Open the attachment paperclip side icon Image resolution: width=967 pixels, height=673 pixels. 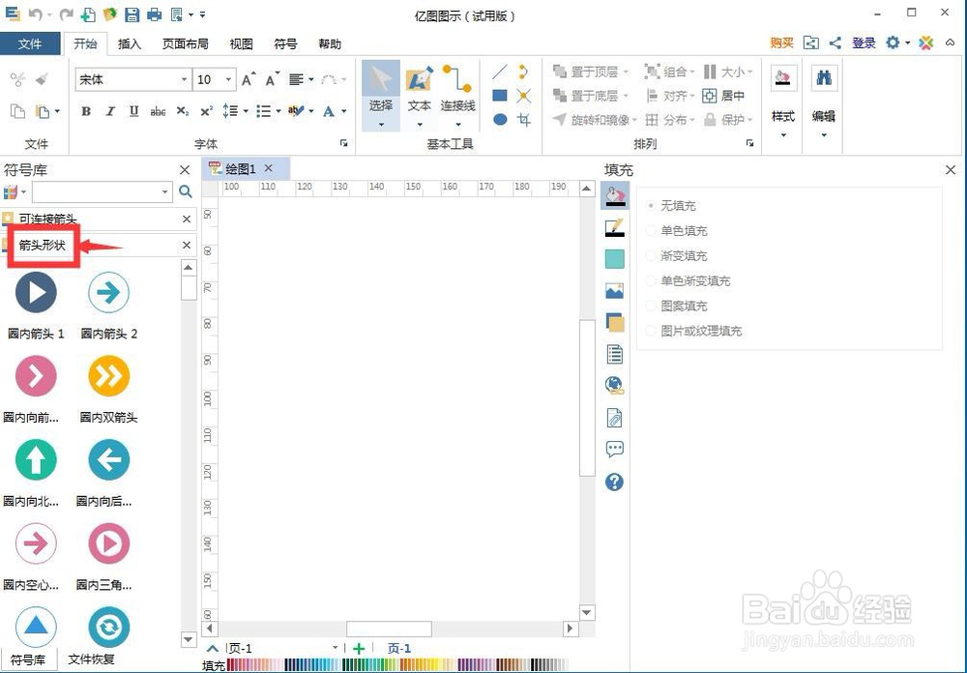pos(614,418)
